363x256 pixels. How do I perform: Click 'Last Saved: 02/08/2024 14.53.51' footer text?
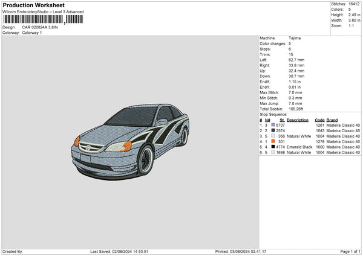tap(119, 251)
